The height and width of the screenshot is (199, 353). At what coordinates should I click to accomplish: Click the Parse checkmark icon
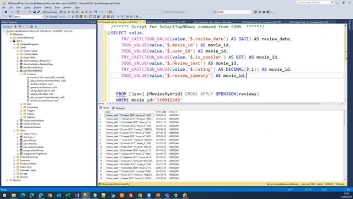pos(73,17)
